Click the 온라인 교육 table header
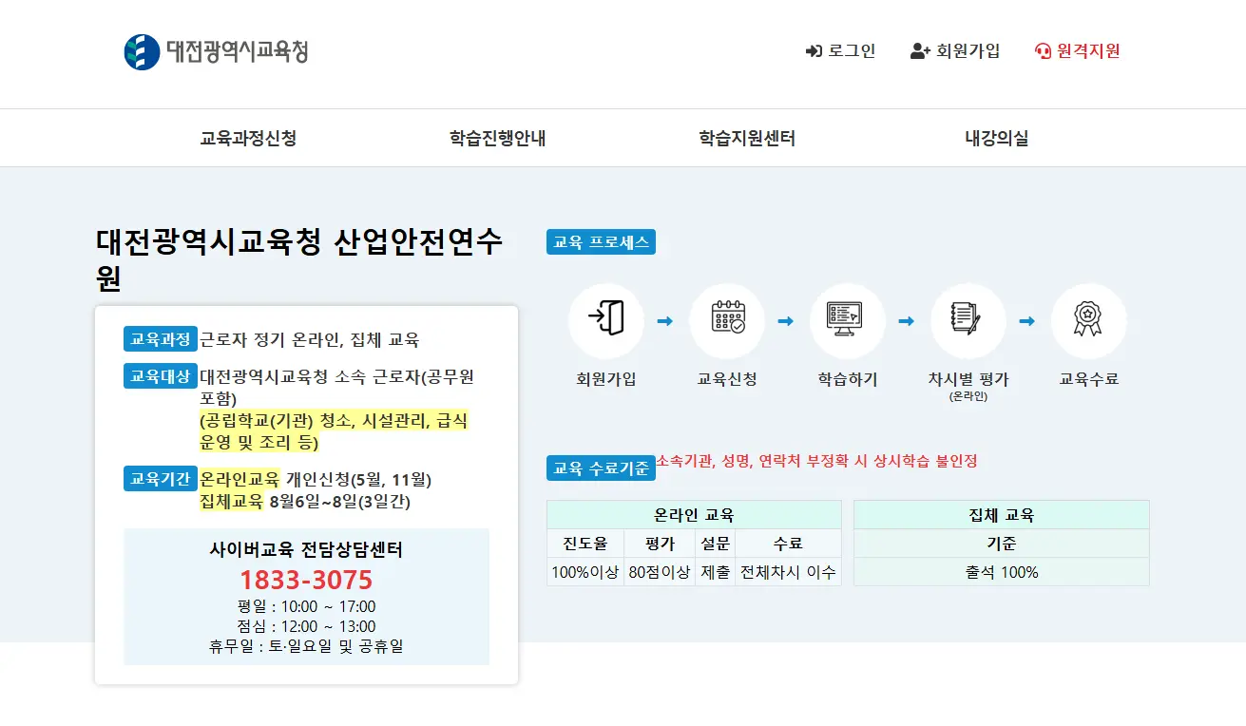The height and width of the screenshot is (726, 1246). pyautogui.click(x=694, y=514)
